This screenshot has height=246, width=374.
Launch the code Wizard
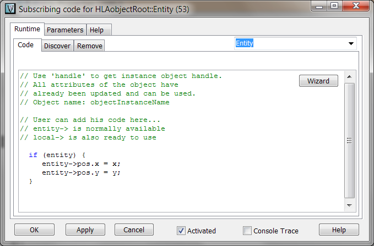tap(318, 81)
